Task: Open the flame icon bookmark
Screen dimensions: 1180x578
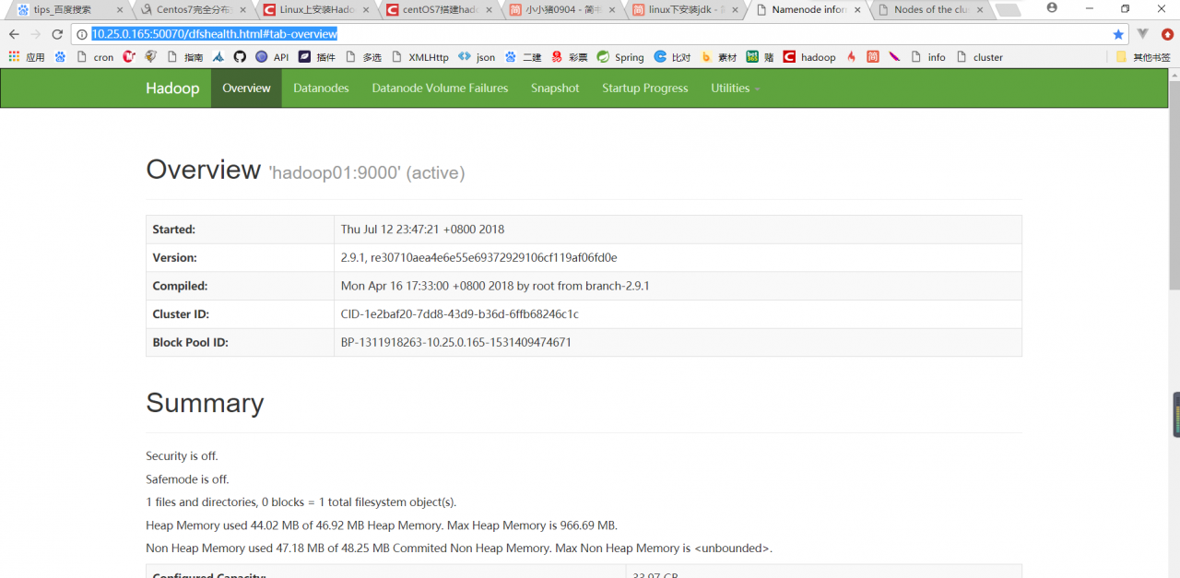Action: [851, 57]
